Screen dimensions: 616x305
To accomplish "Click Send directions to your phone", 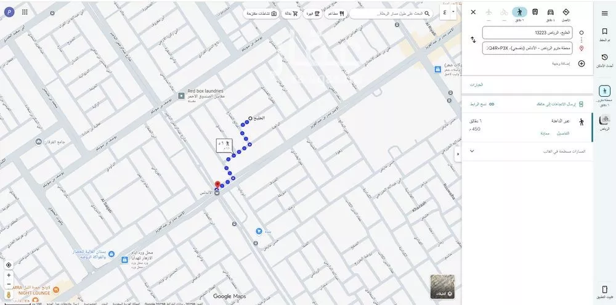I will pyautogui.click(x=547, y=104).
